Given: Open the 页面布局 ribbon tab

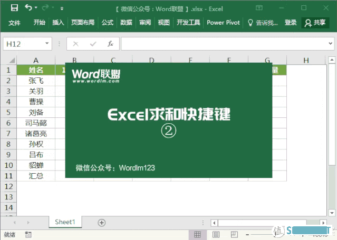Looking at the screenshot, I should coord(83,23).
